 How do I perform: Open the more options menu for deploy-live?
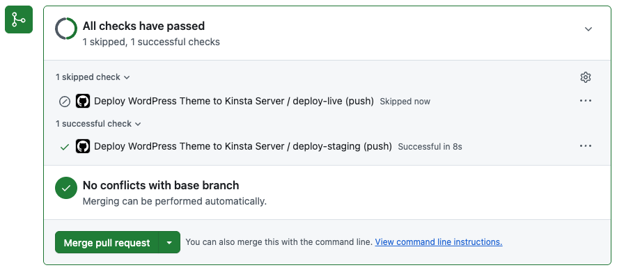coord(586,101)
